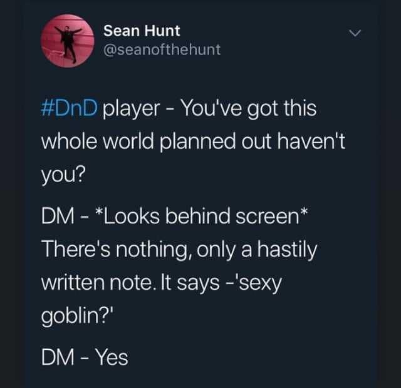Expand the tweet options chevron
The height and width of the screenshot is (388, 401).
(x=356, y=32)
